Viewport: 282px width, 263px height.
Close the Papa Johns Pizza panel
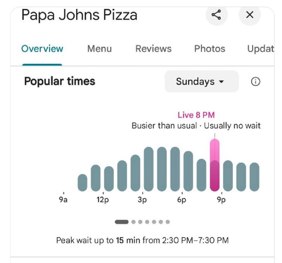point(250,15)
